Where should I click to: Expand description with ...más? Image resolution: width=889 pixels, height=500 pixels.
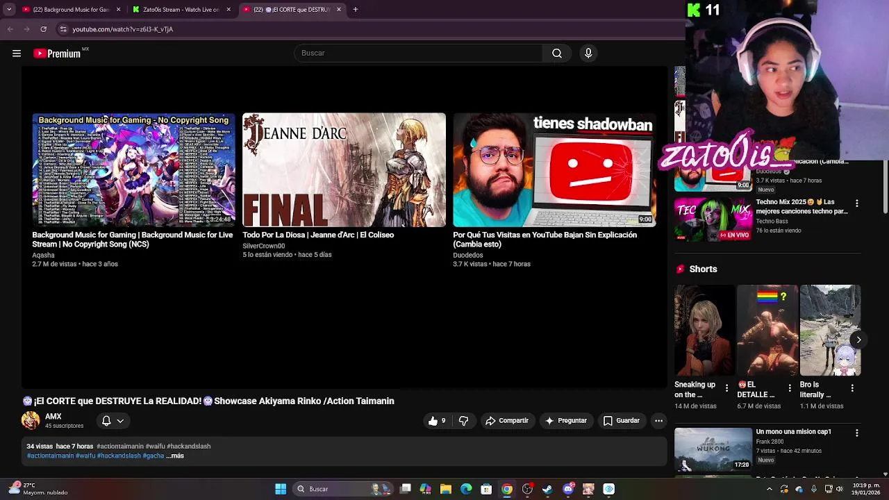pyautogui.click(x=175, y=456)
